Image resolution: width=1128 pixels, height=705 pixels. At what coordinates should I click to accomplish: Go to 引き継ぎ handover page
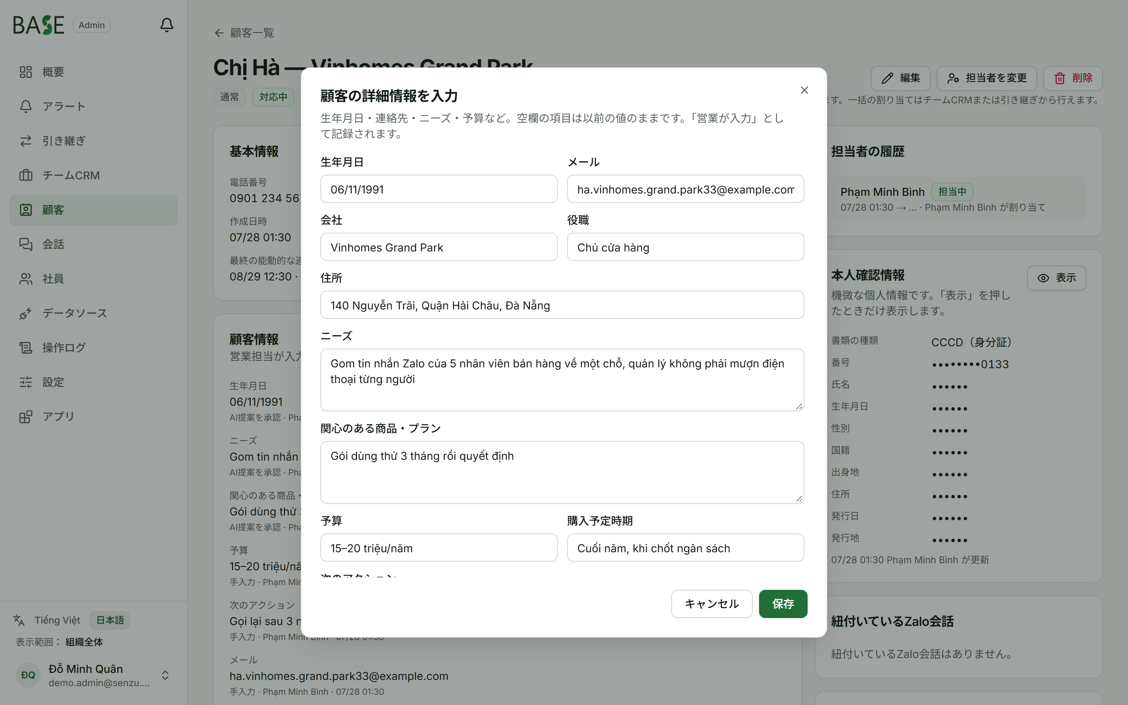(x=93, y=141)
